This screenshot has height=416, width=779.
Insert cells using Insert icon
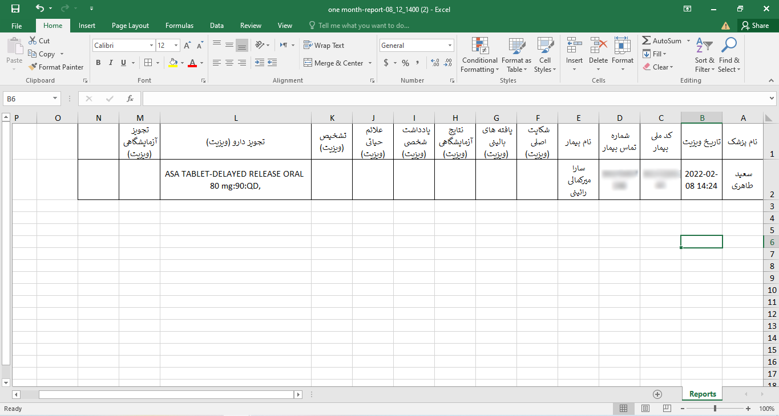tap(574, 46)
